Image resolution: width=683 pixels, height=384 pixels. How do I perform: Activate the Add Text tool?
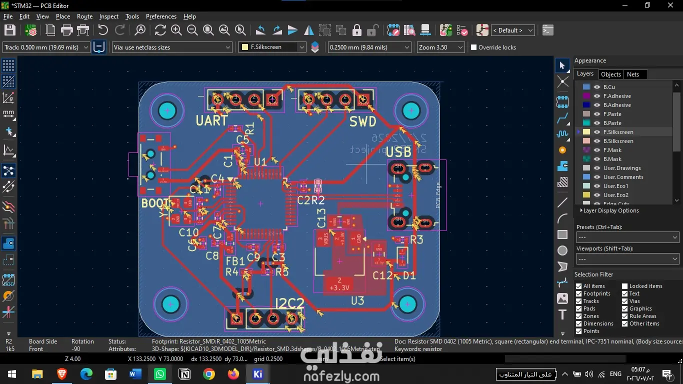point(562,314)
